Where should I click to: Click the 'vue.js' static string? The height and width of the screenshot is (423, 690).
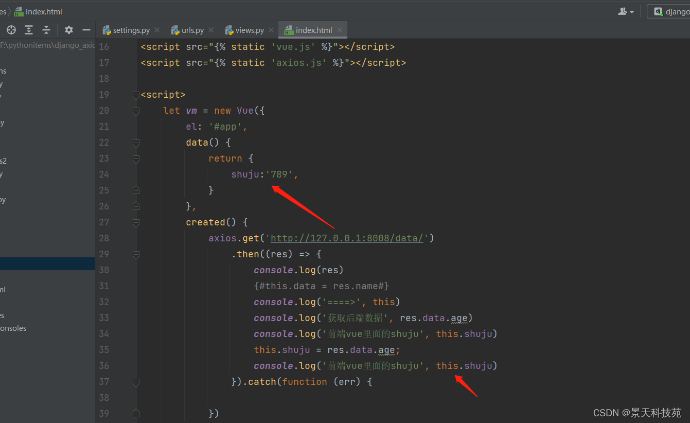click(293, 47)
